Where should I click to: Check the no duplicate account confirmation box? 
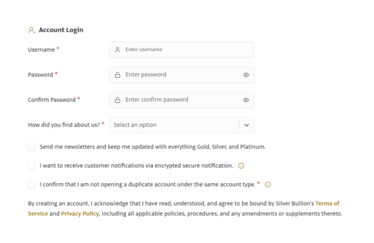(x=32, y=185)
